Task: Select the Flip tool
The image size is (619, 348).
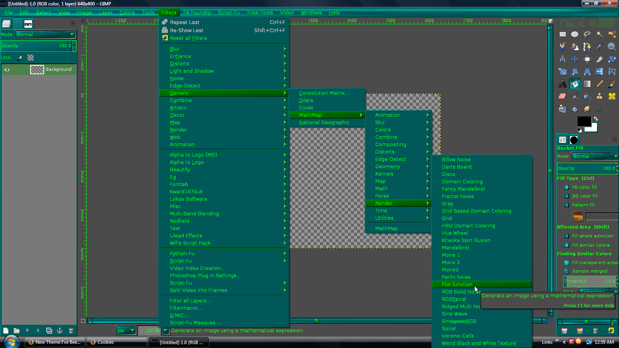Action: 600,72
